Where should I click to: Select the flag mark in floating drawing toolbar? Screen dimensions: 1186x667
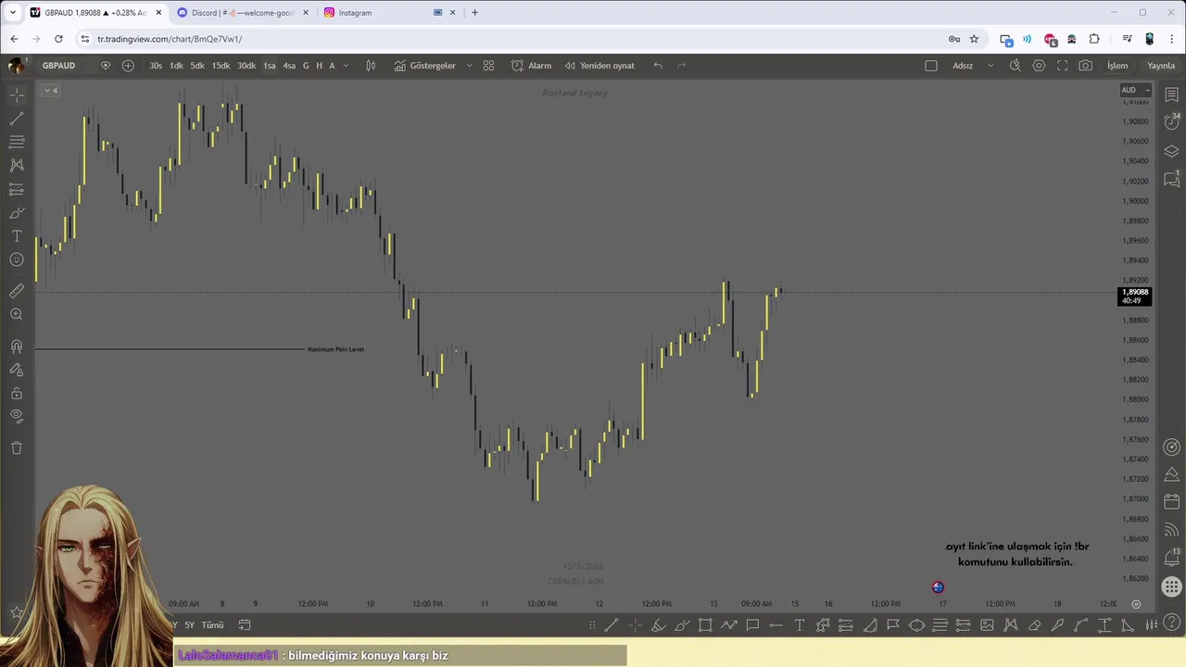pos(893,625)
